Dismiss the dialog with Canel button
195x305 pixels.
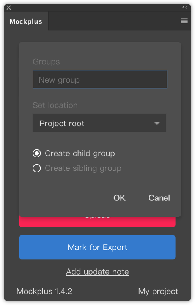pyautogui.click(x=159, y=198)
